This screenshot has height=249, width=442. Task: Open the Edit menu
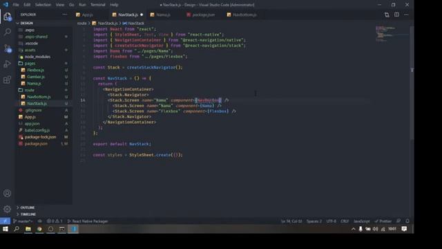[27, 5]
